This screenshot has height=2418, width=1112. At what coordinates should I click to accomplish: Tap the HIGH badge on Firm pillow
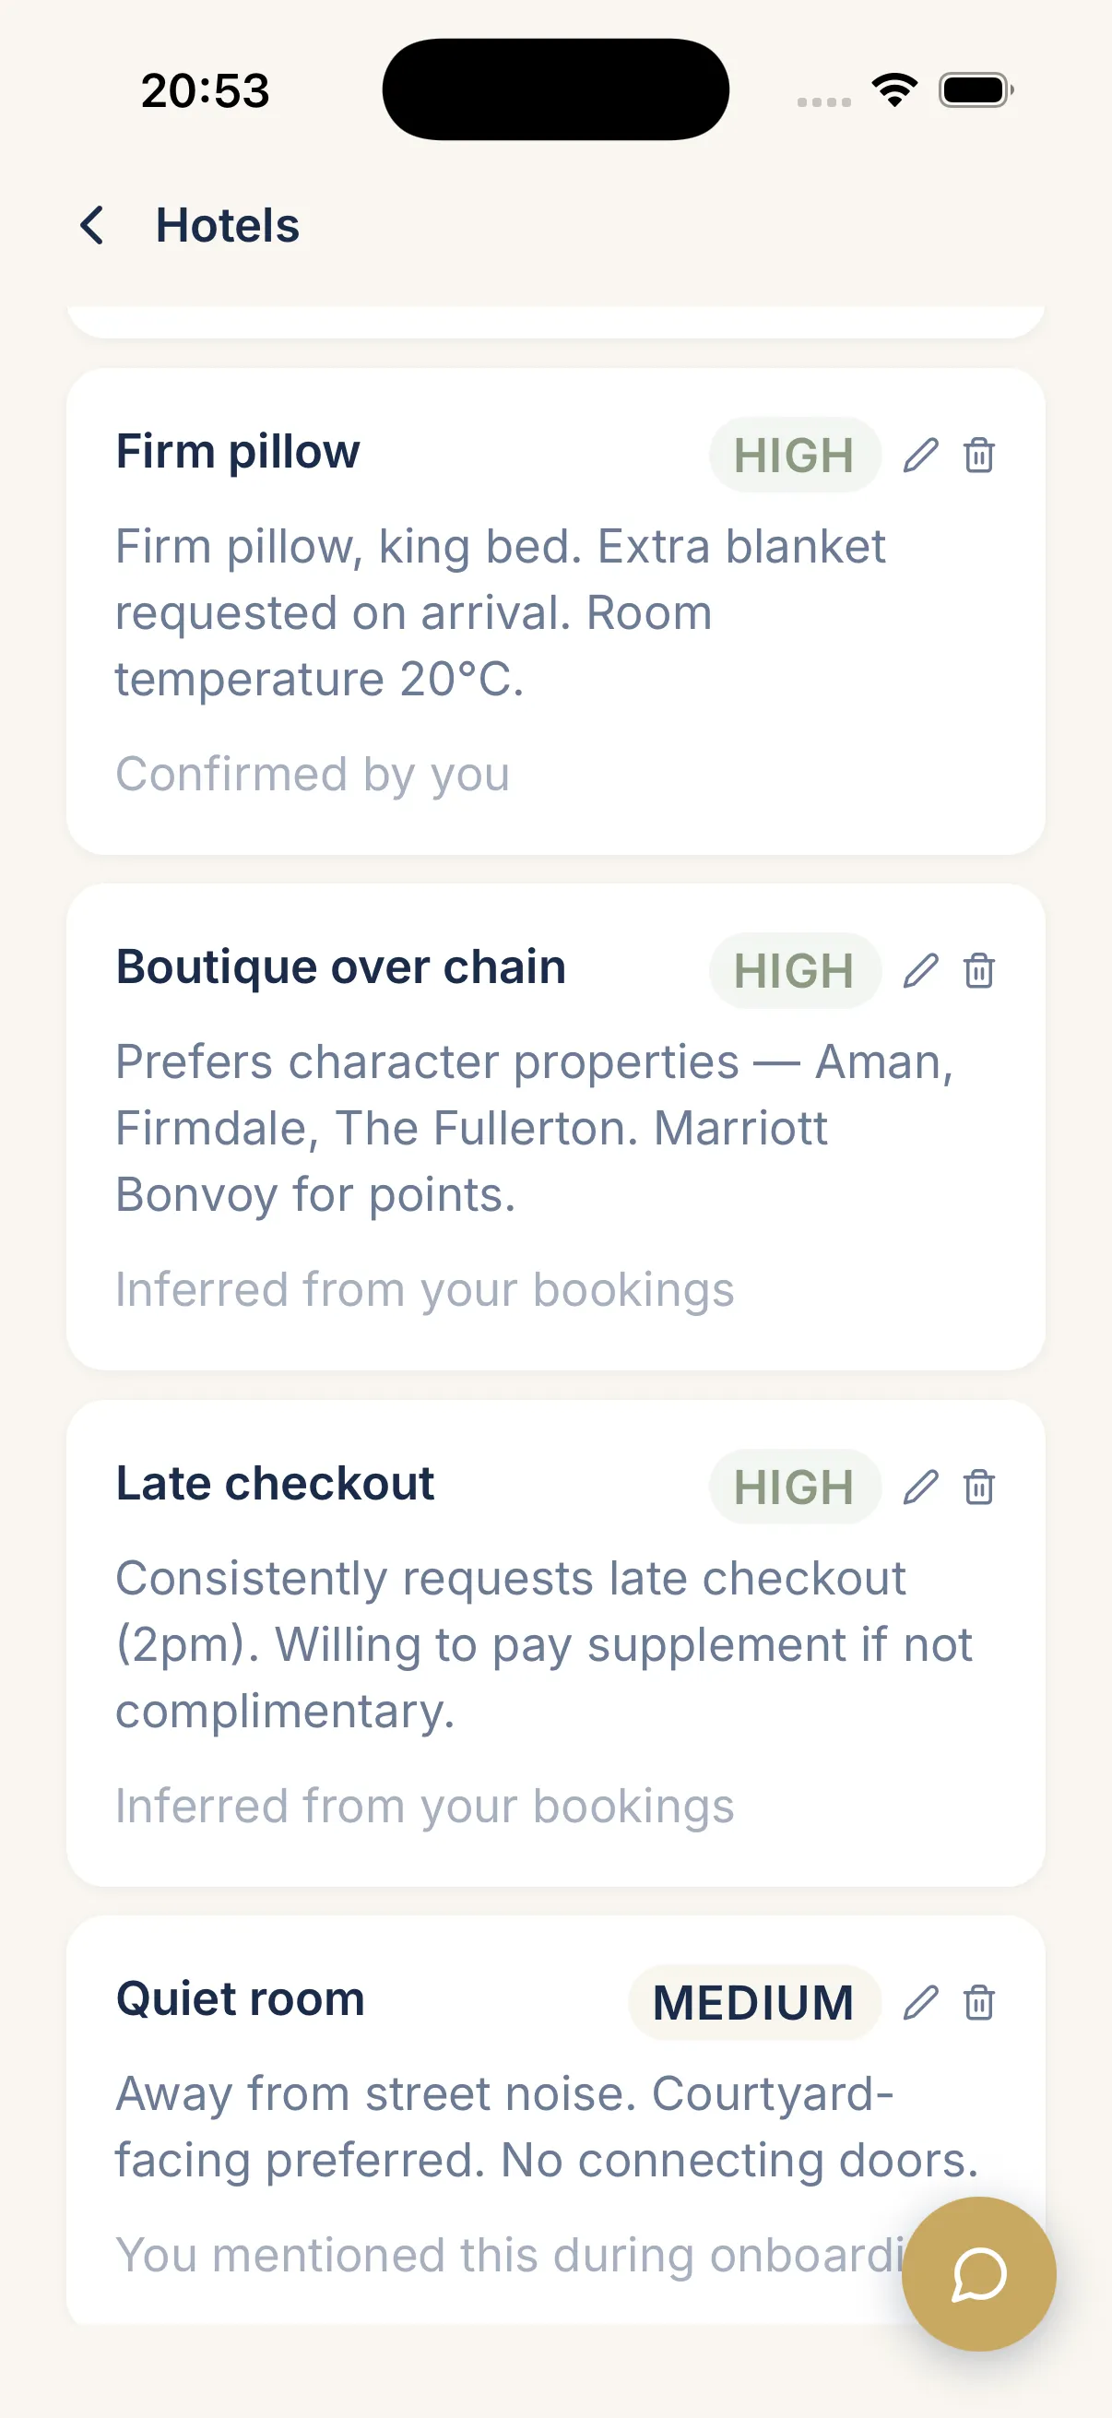[x=794, y=456]
